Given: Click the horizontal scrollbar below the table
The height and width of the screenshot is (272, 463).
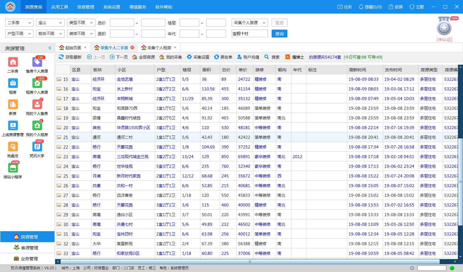Looking at the screenshot, I should 250,261.
